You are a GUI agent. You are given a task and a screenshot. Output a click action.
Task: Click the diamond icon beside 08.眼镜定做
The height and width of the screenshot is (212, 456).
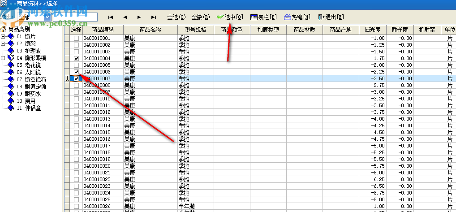coord(11,87)
